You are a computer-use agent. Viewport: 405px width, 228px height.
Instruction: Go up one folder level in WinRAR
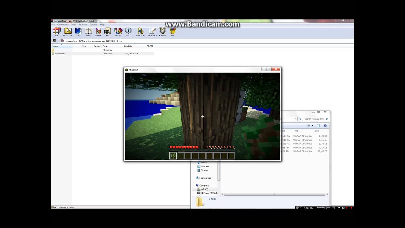(x=54, y=41)
